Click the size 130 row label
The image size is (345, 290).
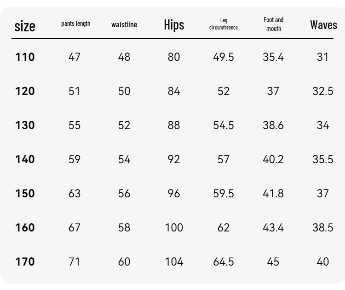point(25,125)
